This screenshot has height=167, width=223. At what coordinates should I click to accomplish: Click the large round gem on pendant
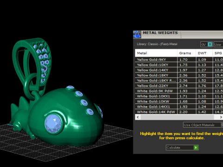(x=53, y=123)
